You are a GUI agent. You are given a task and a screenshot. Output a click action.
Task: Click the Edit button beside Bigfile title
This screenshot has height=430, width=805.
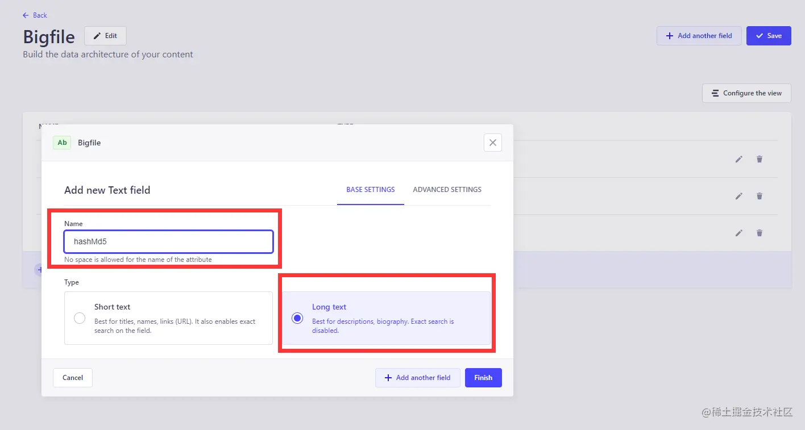[x=105, y=36]
